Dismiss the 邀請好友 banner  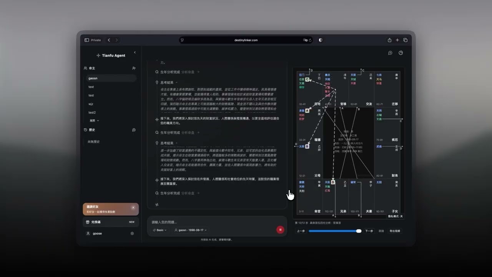[133, 207]
